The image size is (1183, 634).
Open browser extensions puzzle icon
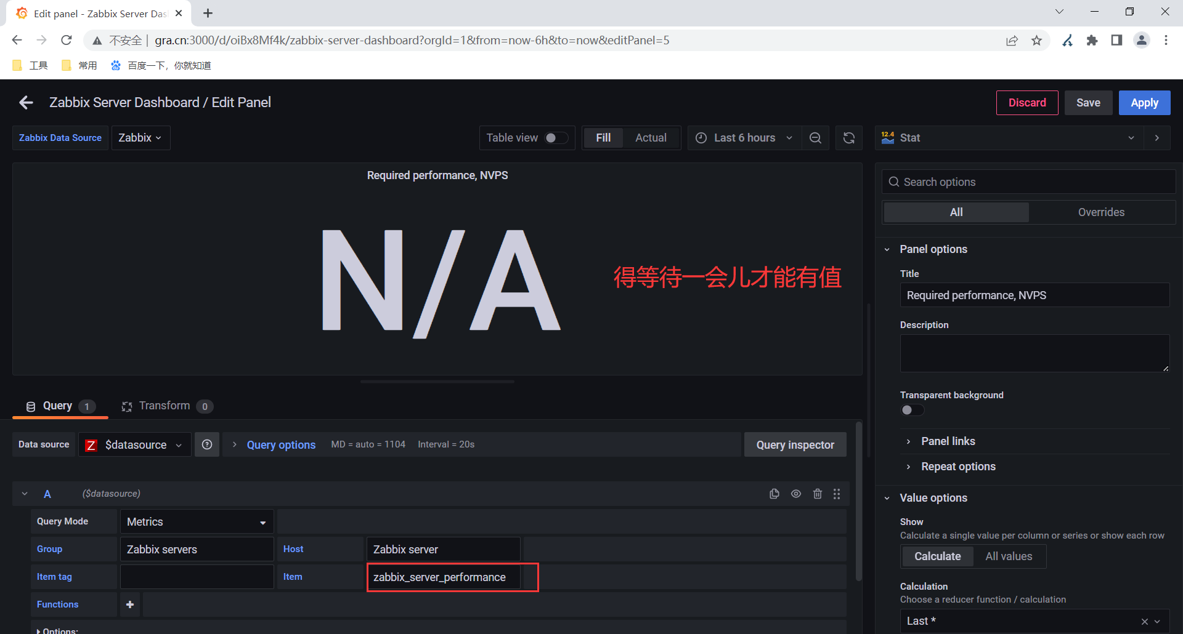tap(1092, 40)
